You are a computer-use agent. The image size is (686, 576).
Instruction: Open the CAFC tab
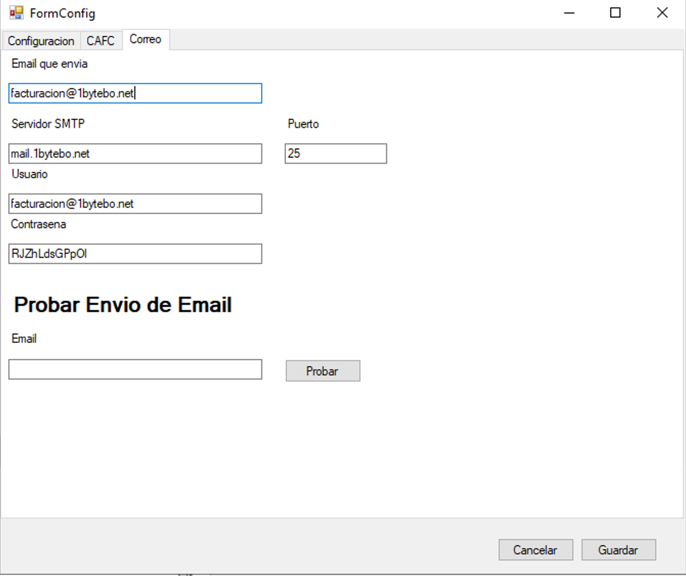coord(100,41)
